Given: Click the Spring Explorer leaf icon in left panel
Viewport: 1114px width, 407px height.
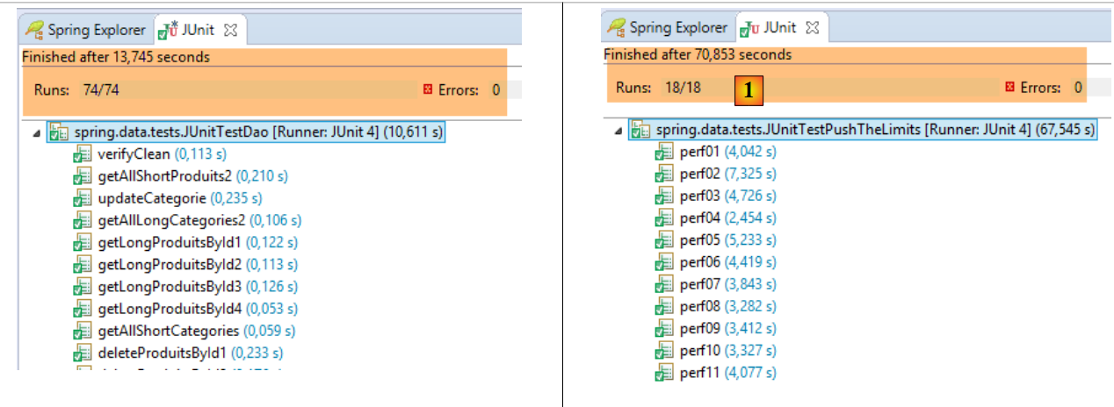Looking at the screenshot, I should click(x=34, y=30).
